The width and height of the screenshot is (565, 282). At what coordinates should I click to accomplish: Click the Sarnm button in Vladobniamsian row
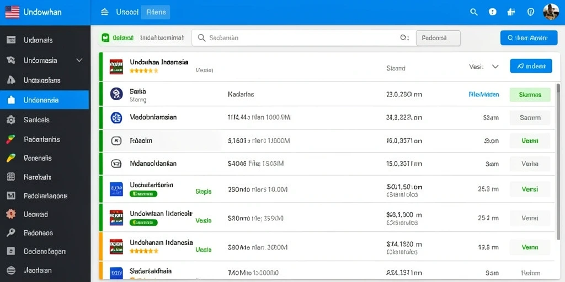[x=530, y=118]
